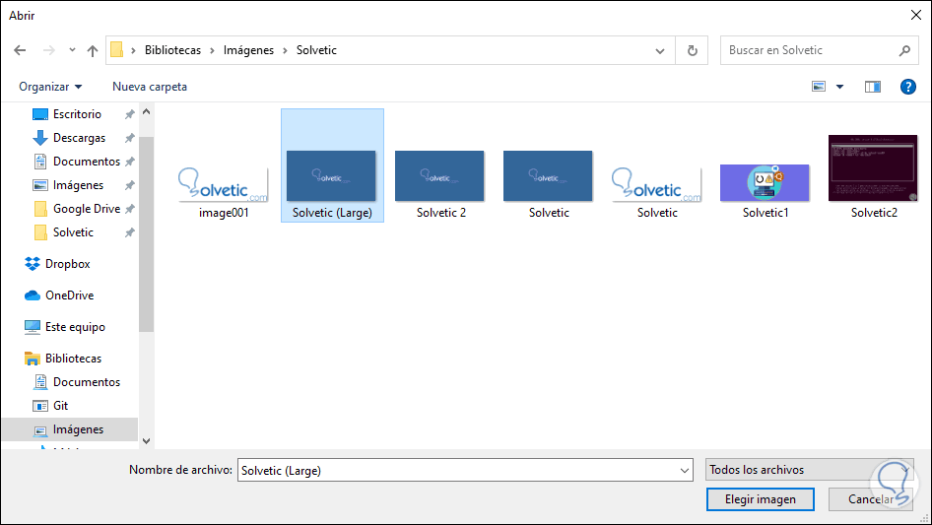The height and width of the screenshot is (525, 932).
Task: Select the image001 file thumbnail
Action: 224,184
